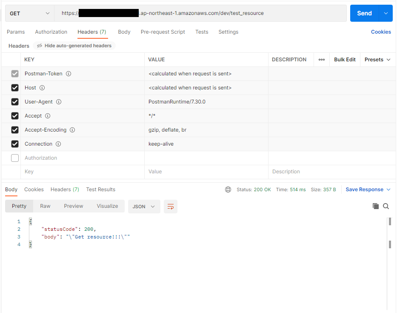Open the GET request method dropdown

(29, 13)
